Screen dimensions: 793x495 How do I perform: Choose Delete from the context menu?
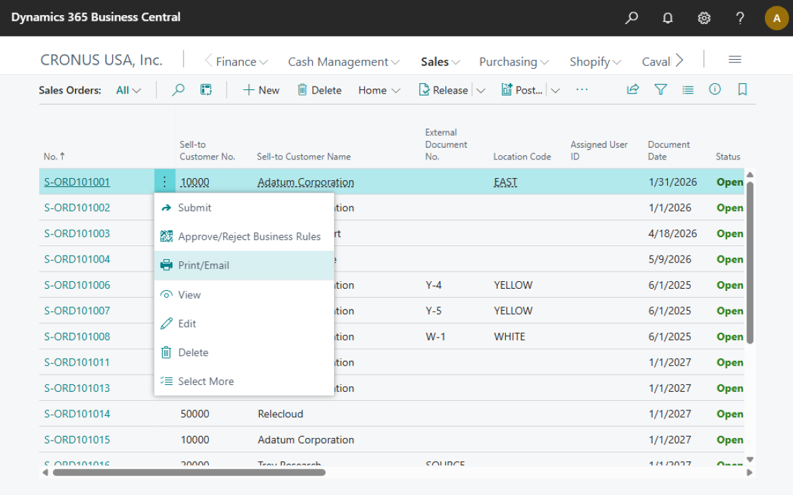click(x=244, y=352)
